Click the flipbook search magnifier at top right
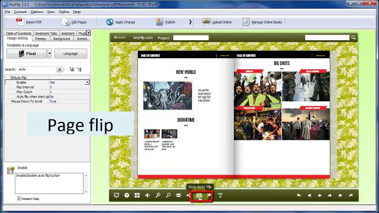The width and height of the screenshot is (379, 213). (x=354, y=38)
